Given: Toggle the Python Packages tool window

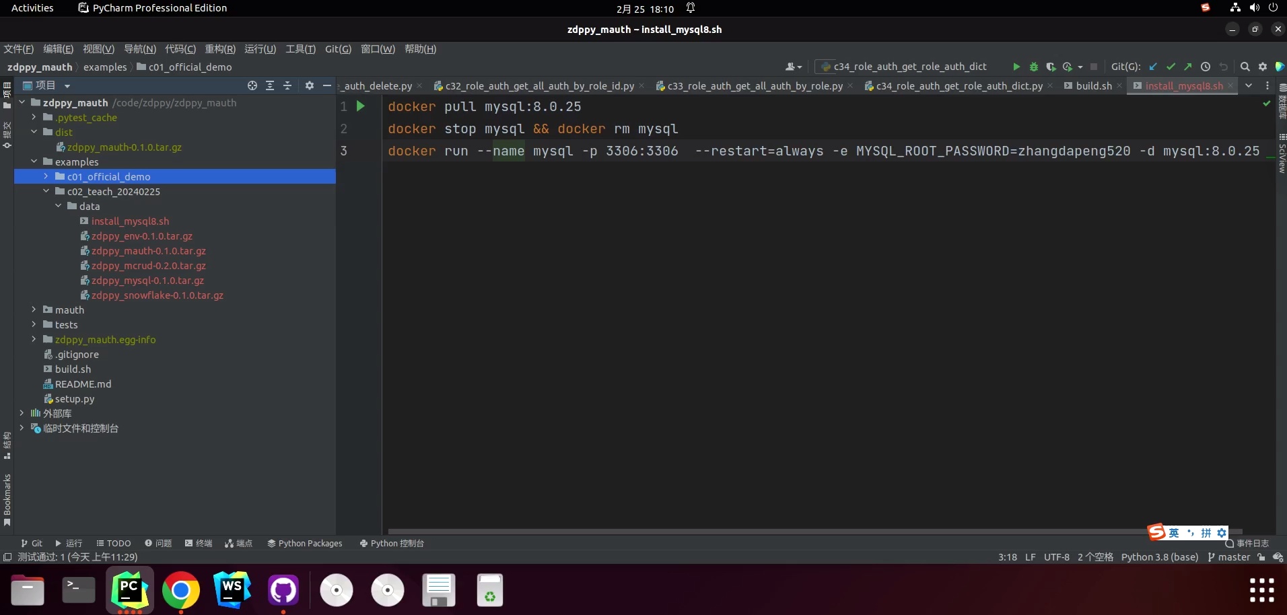Looking at the screenshot, I should pyautogui.click(x=305, y=543).
